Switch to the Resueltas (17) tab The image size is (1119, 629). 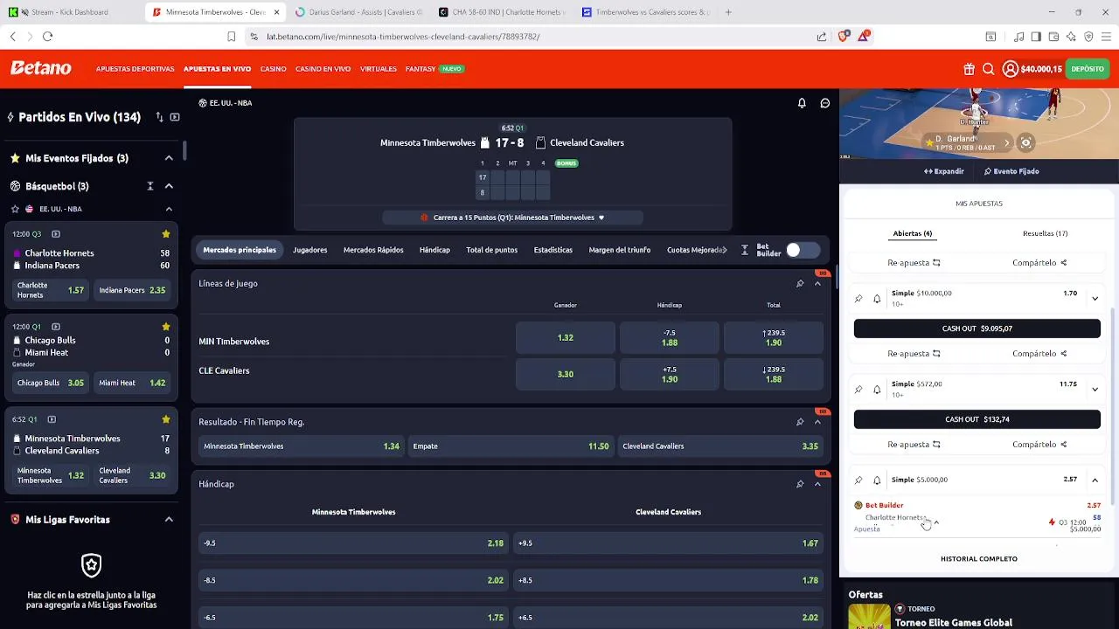pyautogui.click(x=1046, y=233)
